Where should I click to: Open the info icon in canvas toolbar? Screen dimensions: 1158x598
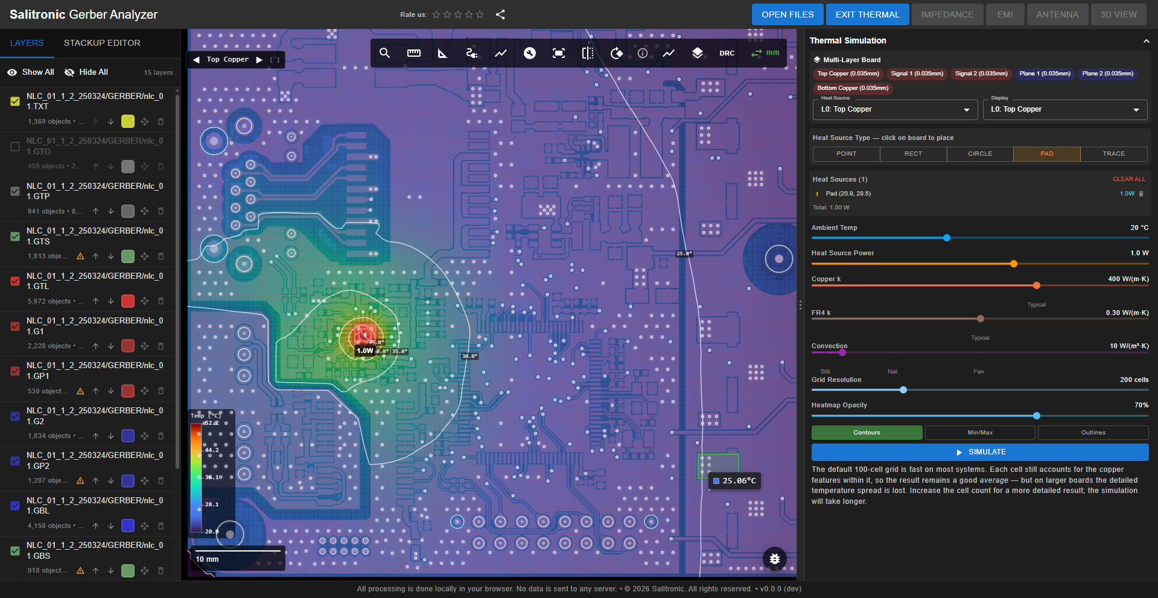[x=643, y=53]
